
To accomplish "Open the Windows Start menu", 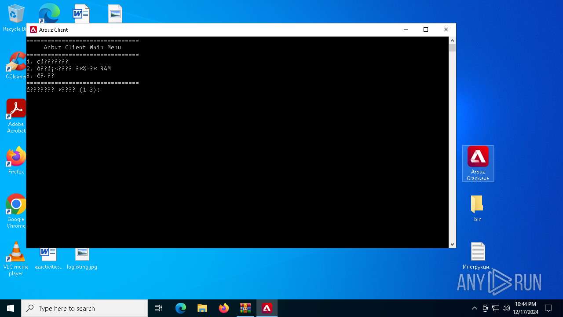I will pos(11,308).
